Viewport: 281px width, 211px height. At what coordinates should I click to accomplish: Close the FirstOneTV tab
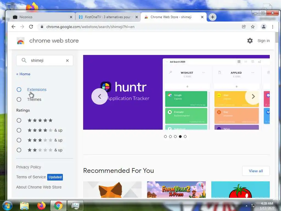137,17
